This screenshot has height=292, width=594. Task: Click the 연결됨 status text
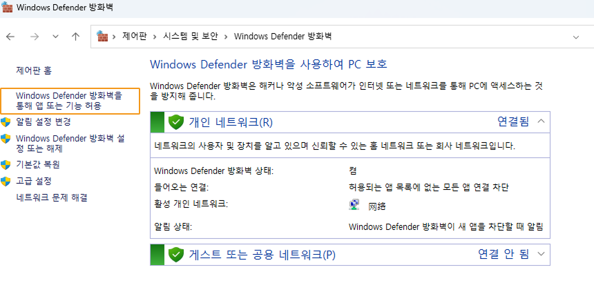pyautogui.click(x=512, y=121)
